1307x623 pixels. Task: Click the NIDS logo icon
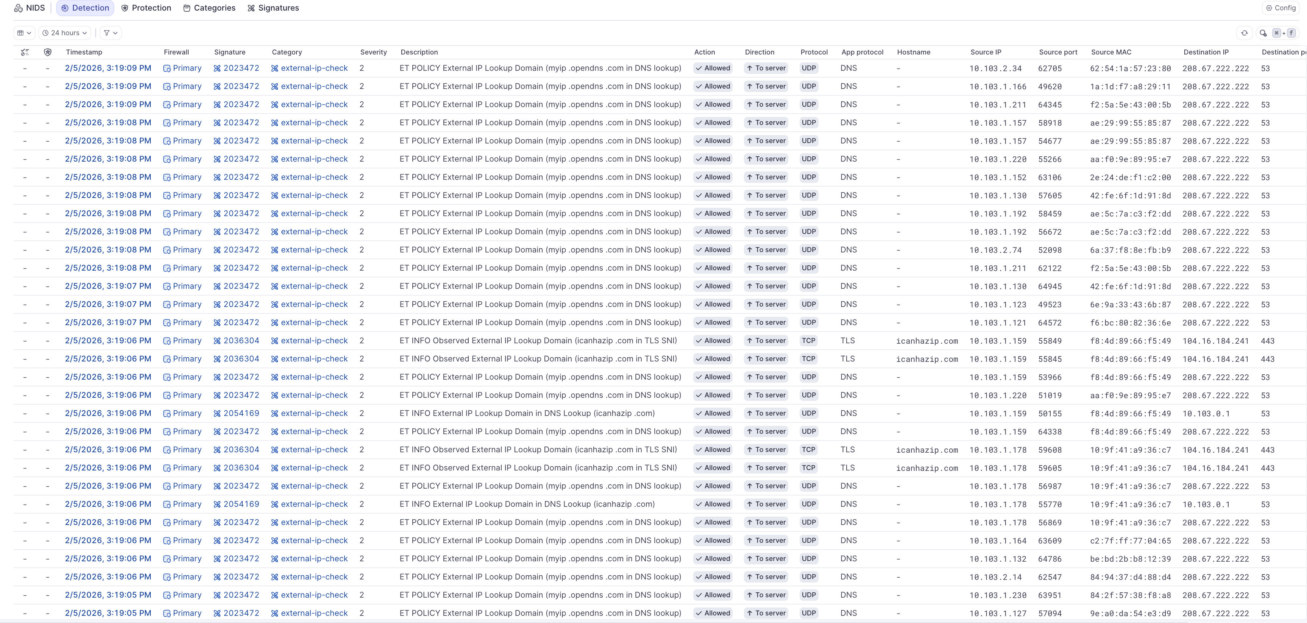click(18, 8)
